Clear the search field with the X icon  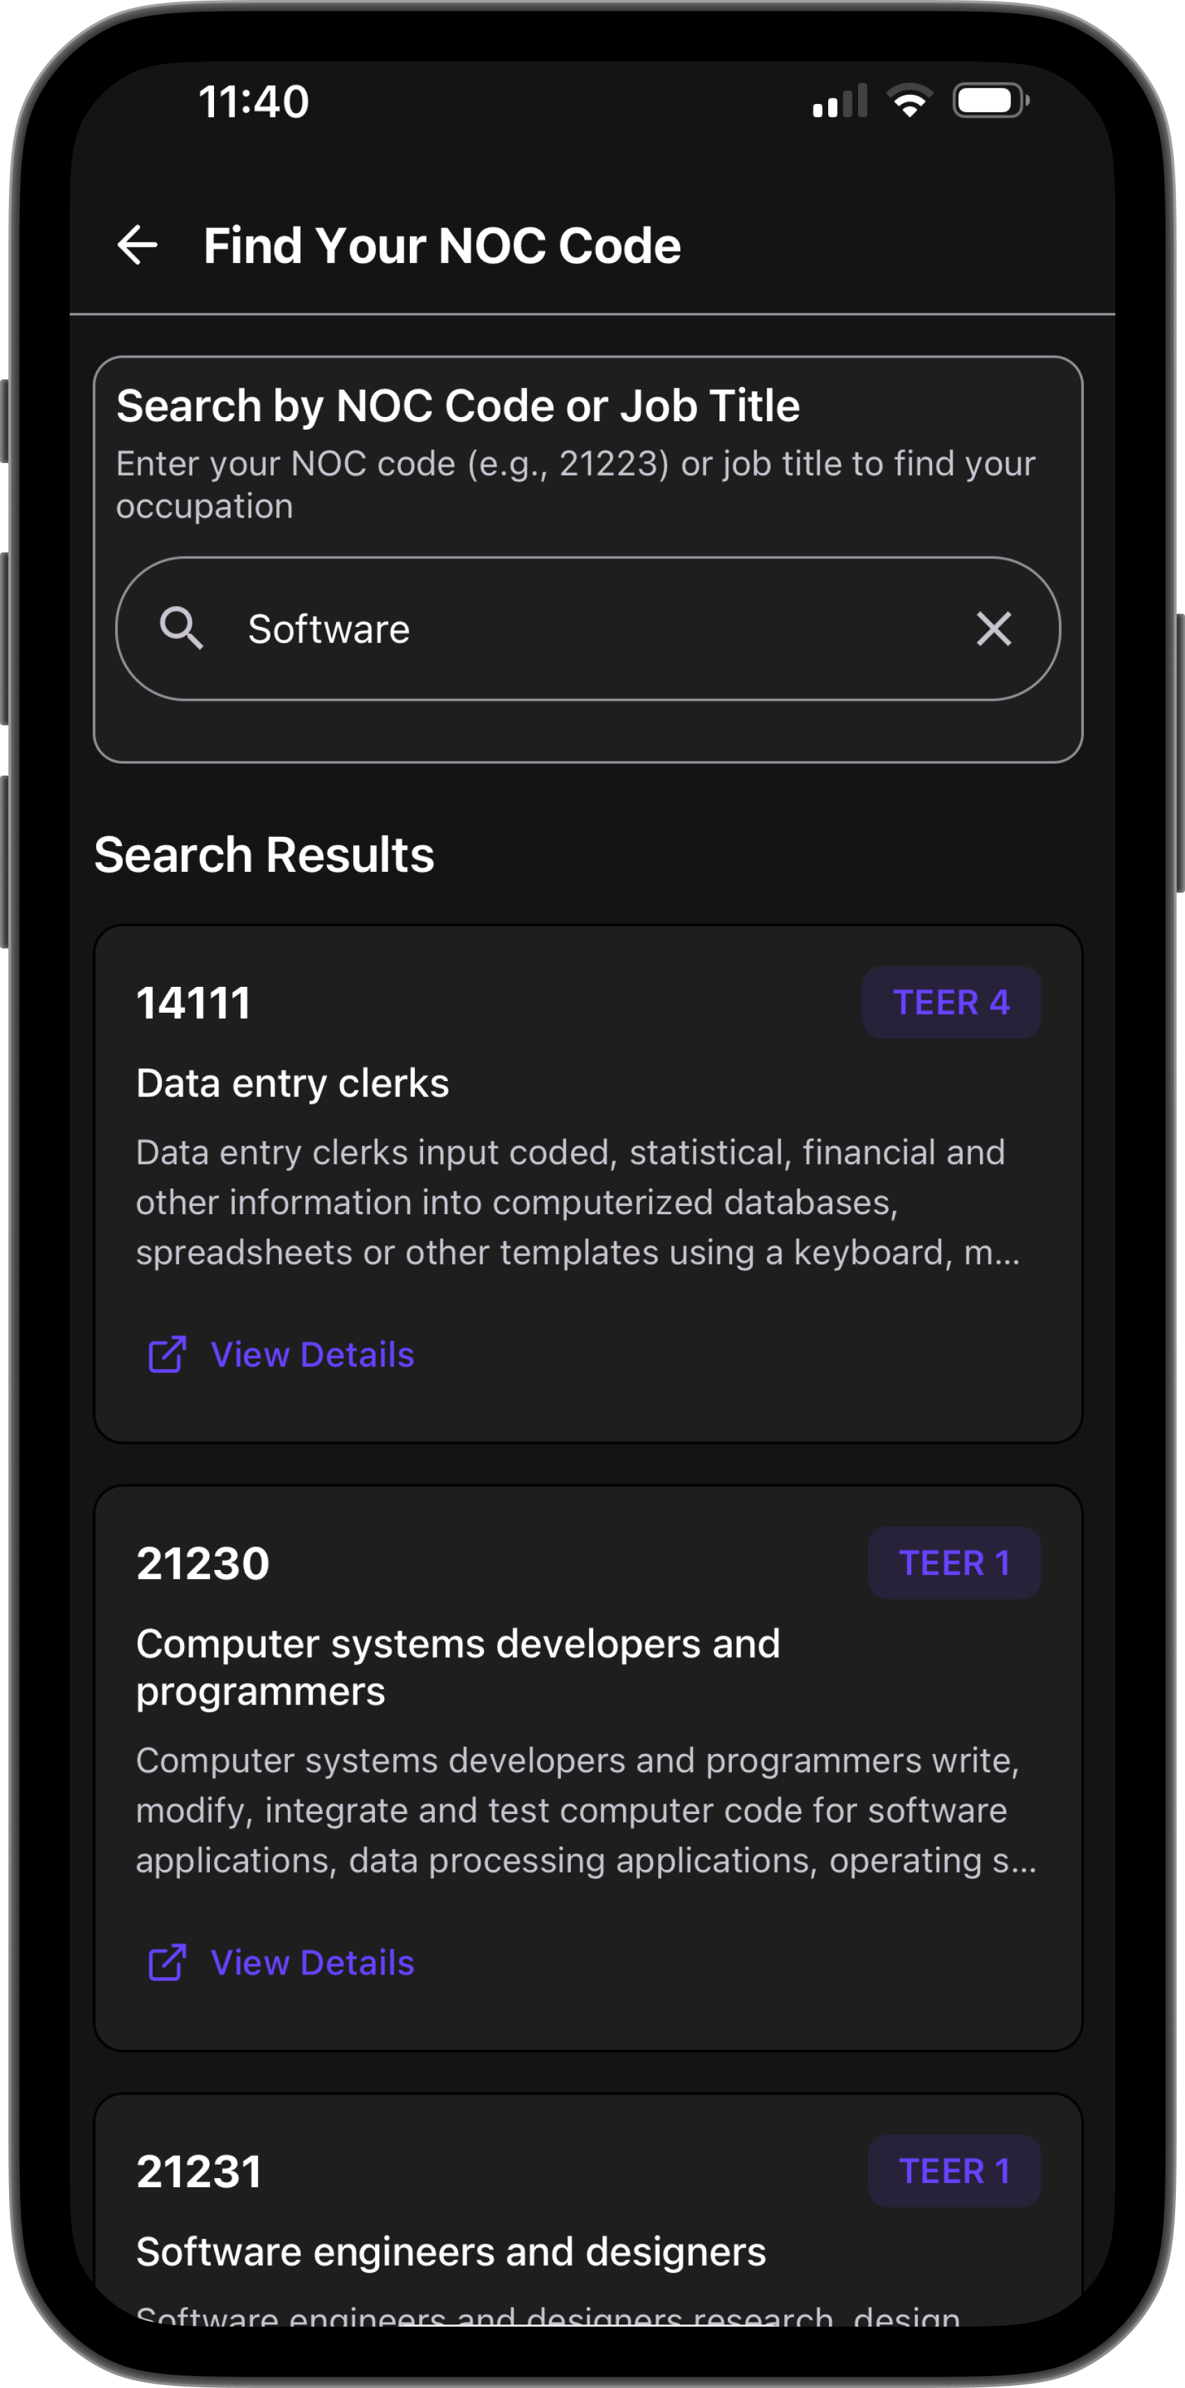pyautogui.click(x=993, y=628)
